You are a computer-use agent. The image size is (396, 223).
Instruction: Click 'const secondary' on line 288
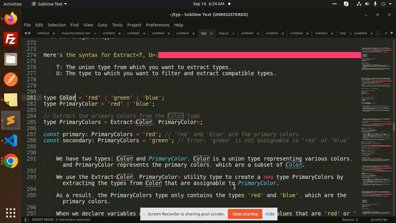coord(69,141)
